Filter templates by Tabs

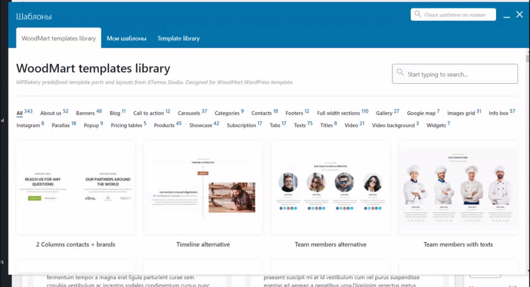coord(278,124)
